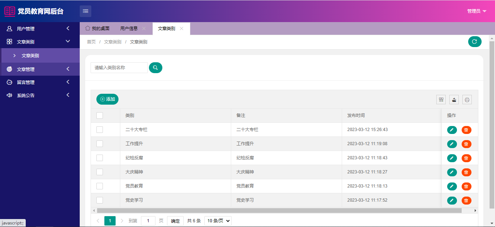This screenshot has height=227, width=495.
Task: Edit the 纪检反腐 row
Action: tap(452, 158)
